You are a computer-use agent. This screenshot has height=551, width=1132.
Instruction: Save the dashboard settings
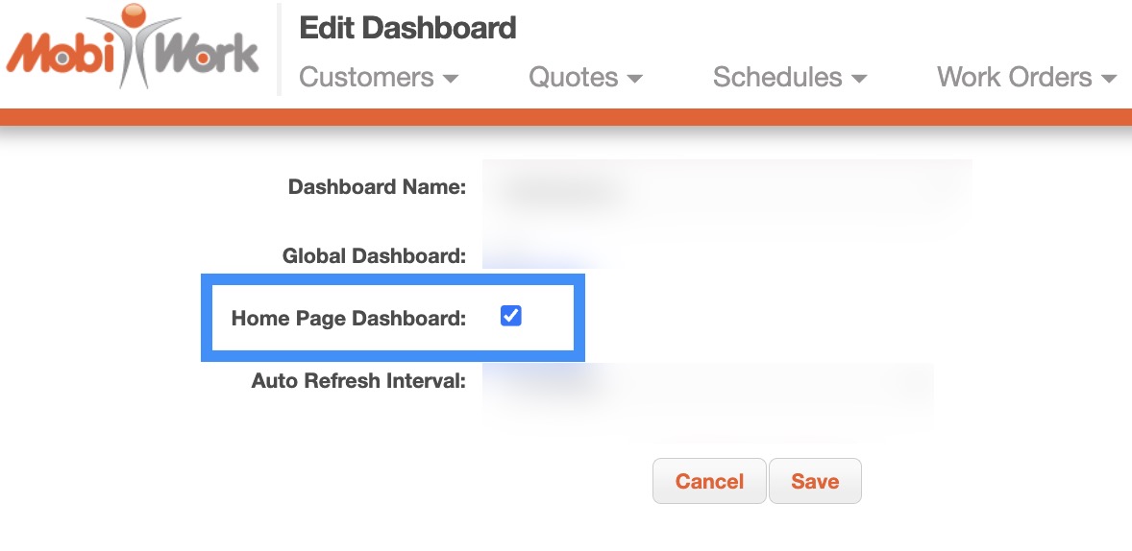click(815, 481)
